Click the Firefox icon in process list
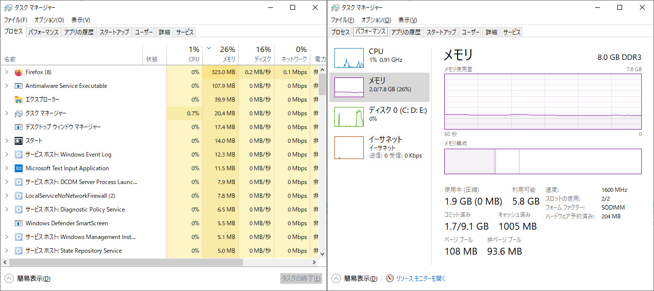The height and width of the screenshot is (291, 654). tap(19, 72)
